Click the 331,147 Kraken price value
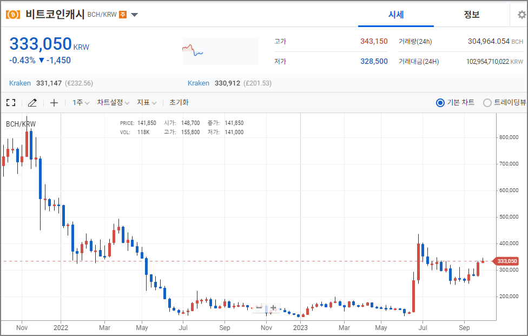 (49, 83)
